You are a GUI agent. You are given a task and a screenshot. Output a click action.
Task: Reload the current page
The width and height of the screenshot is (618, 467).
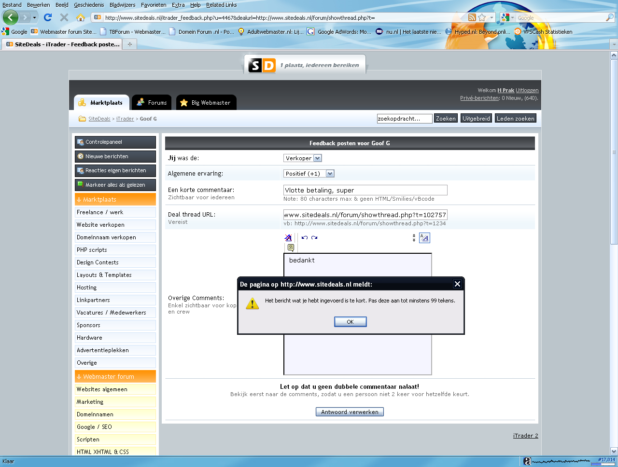[x=48, y=17]
